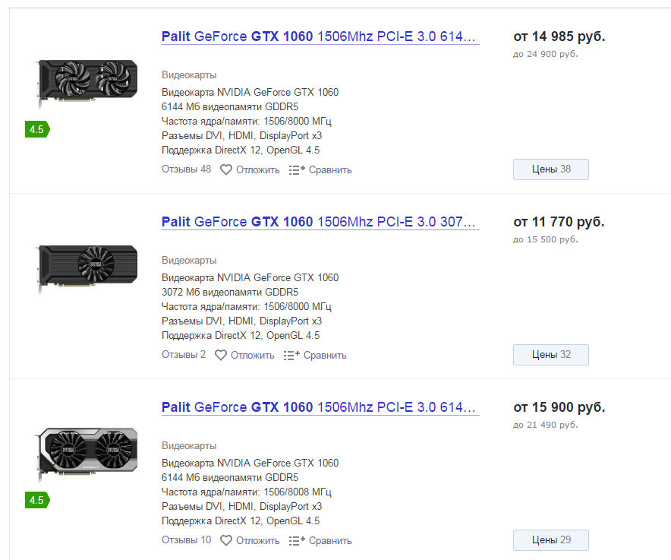Open Отзывы 2 reviews link
The image size is (671, 560).
[x=184, y=355]
